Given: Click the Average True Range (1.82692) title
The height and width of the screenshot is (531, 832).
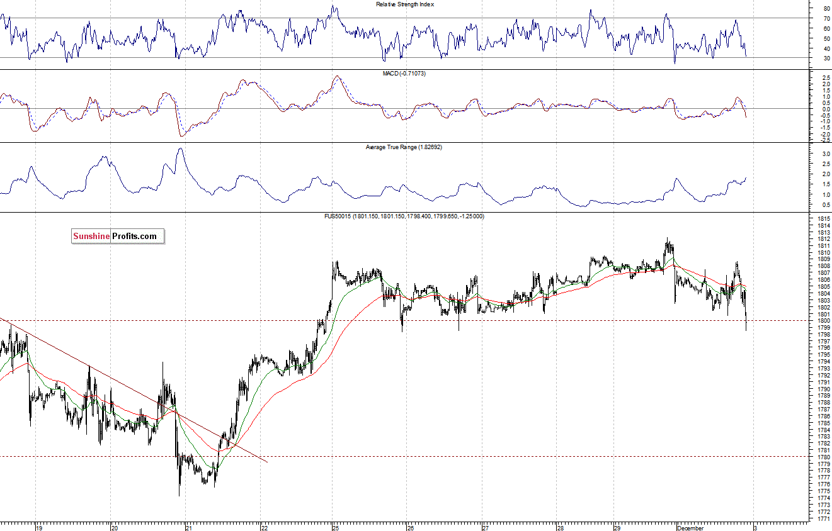Looking at the screenshot, I should 405,147.
